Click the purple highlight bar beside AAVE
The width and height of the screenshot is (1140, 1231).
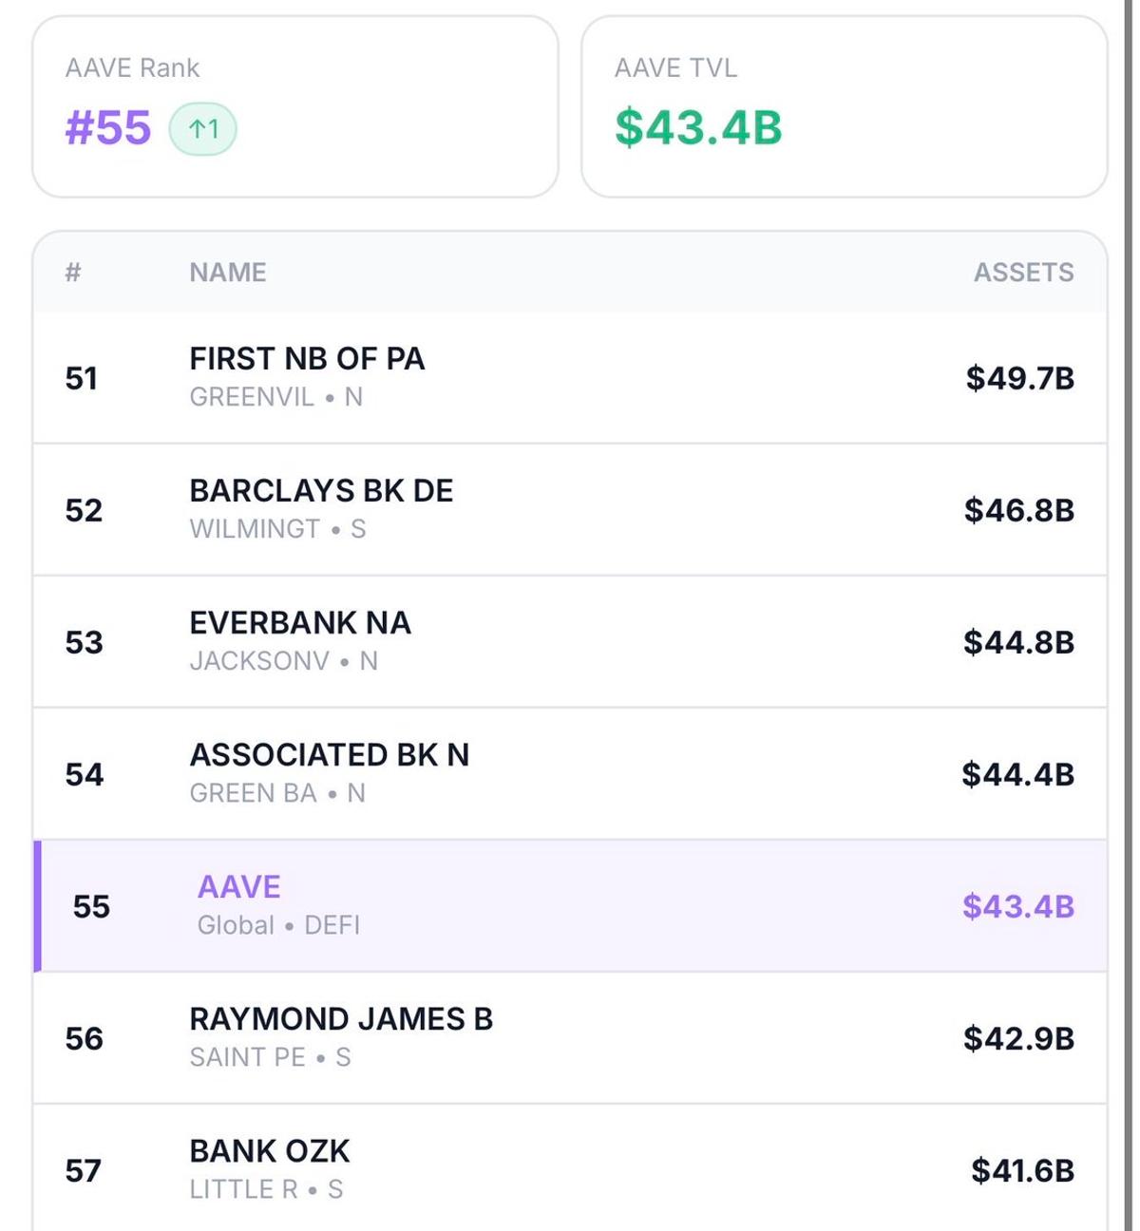pos(39,903)
